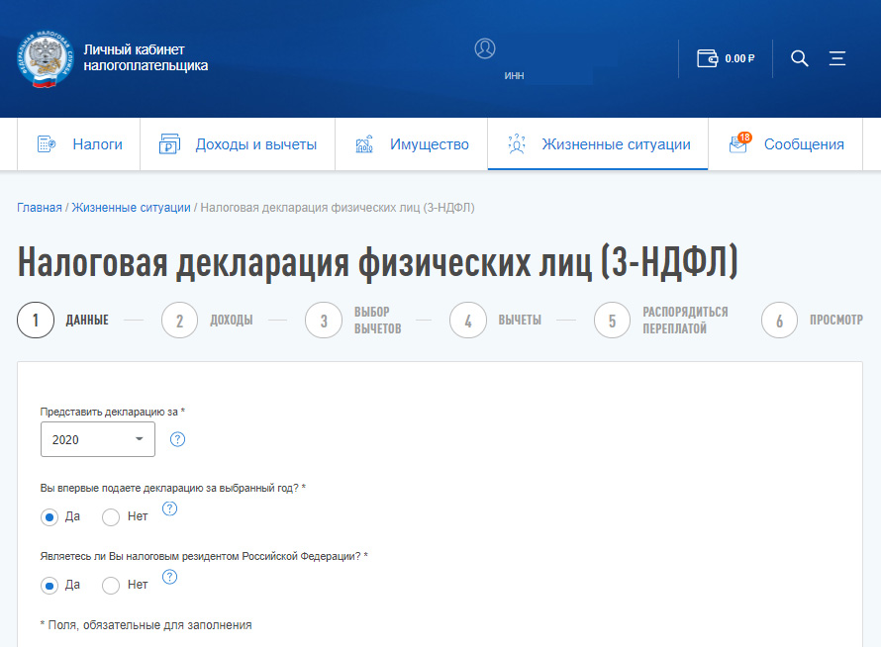The image size is (881, 647).
Task: Go to step 2 Доходы circle
Action: point(180,321)
